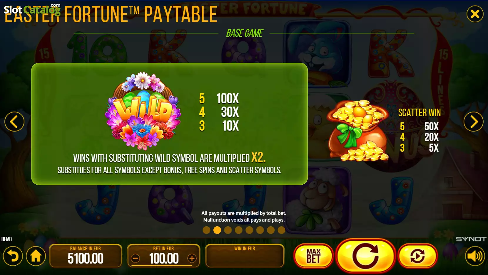Advance to the next paytable page
This screenshot has height=275, width=488.
pos(473,122)
